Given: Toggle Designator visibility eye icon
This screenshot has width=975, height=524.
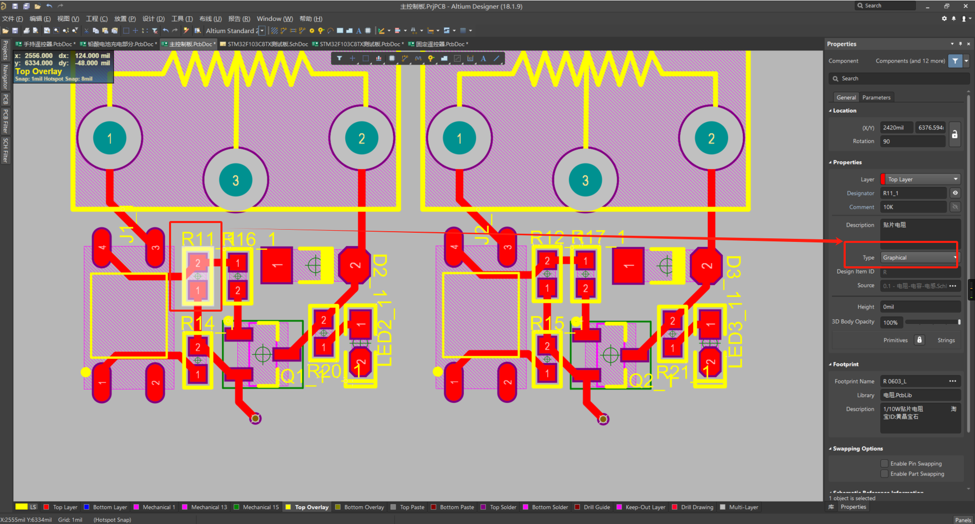Looking at the screenshot, I should click(955, 193).
